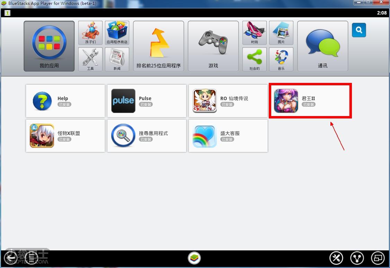Click the blue search magnifier button
Image resolution: width=390 pixels, height=268 pixels.
pos(359,30)
